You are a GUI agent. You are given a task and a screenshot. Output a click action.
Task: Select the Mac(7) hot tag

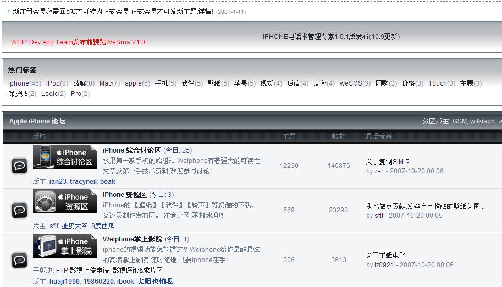[110, 83]
